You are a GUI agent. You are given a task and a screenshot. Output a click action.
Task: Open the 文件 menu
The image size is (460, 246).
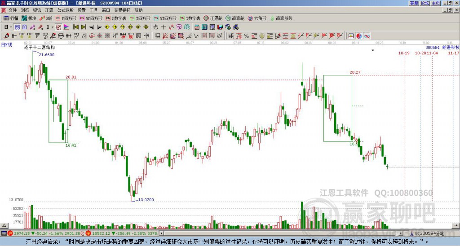coord(13,10)
